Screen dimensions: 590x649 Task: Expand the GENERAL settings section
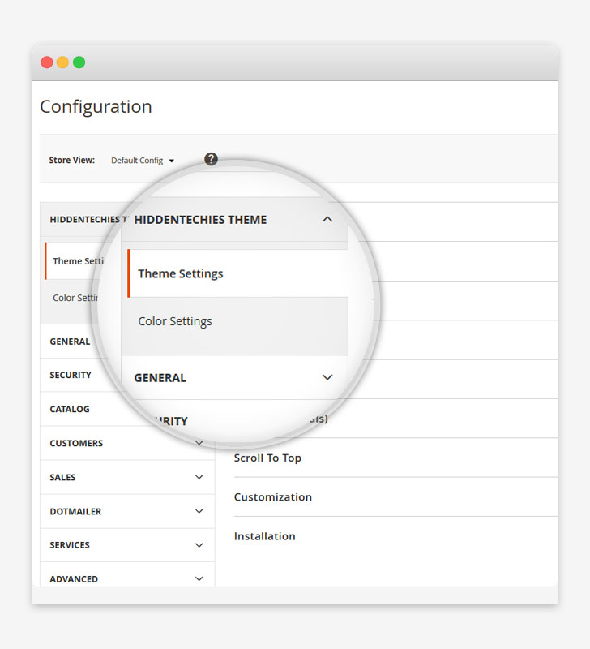327,377
